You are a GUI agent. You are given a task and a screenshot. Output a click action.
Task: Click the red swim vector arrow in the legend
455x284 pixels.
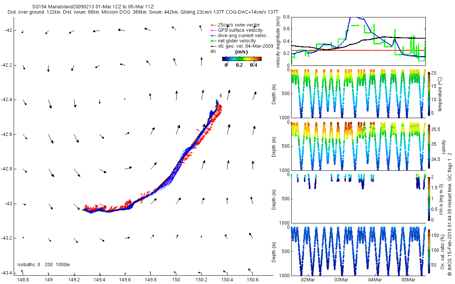(213, 25)
